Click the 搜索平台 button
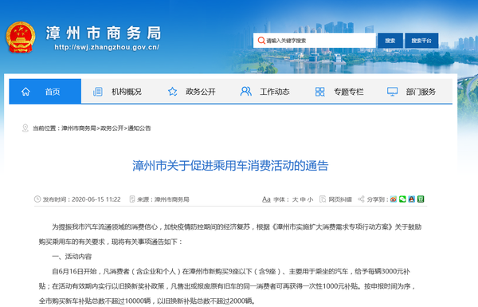Image resolution: width=478 pixels, height=307 pixels. point(421,41)
